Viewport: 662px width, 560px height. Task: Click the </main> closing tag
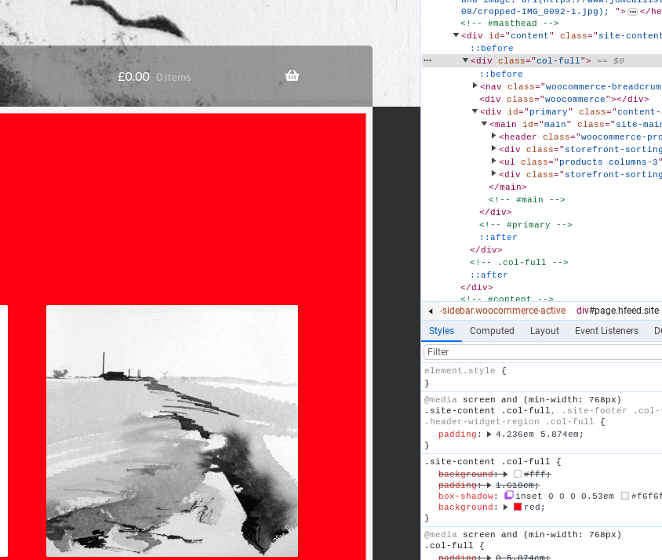point(507,187)
